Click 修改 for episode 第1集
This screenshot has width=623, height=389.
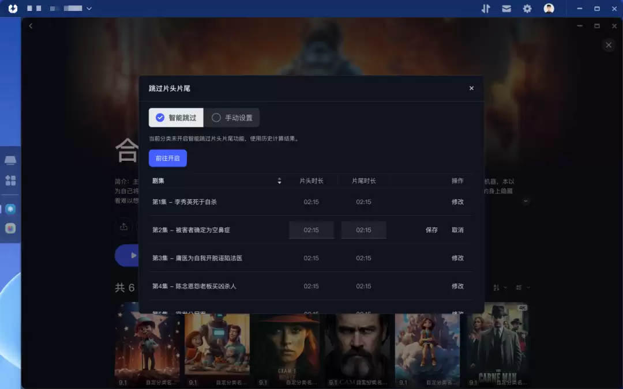(457, 202)
